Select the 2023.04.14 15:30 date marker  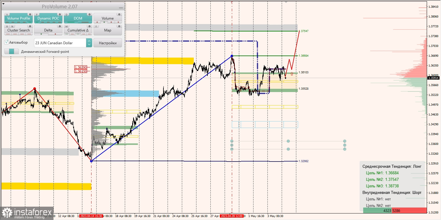pyautogui.click(x=91, y=216)
